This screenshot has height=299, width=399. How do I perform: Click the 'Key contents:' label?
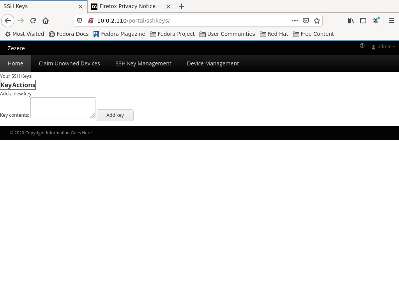[x=14, y=115]
